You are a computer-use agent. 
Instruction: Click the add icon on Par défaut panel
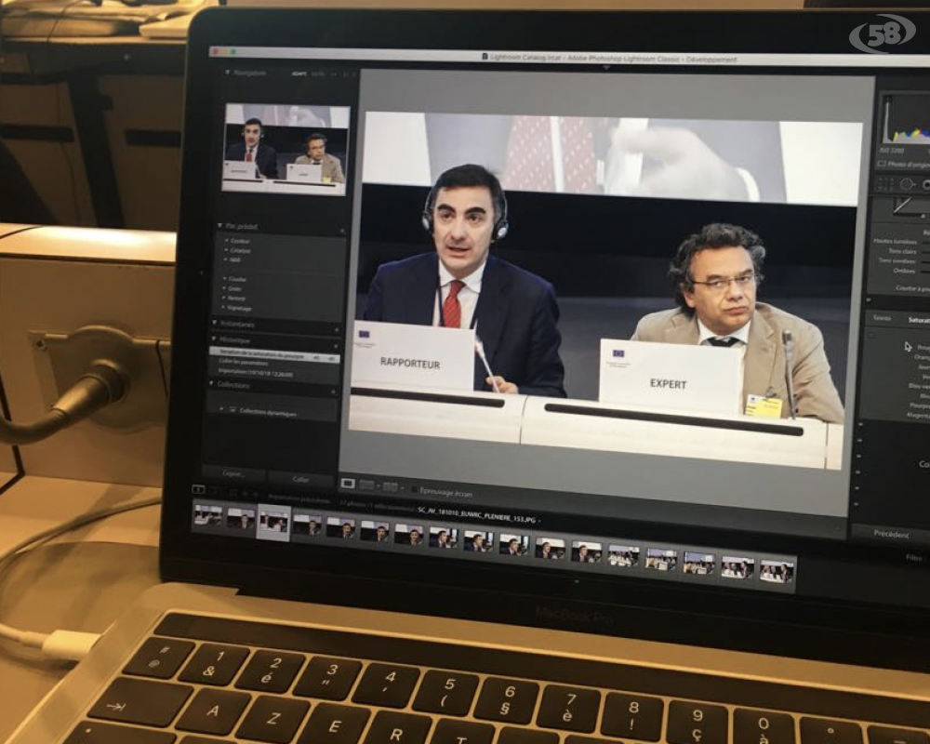(x=340, y=229)
